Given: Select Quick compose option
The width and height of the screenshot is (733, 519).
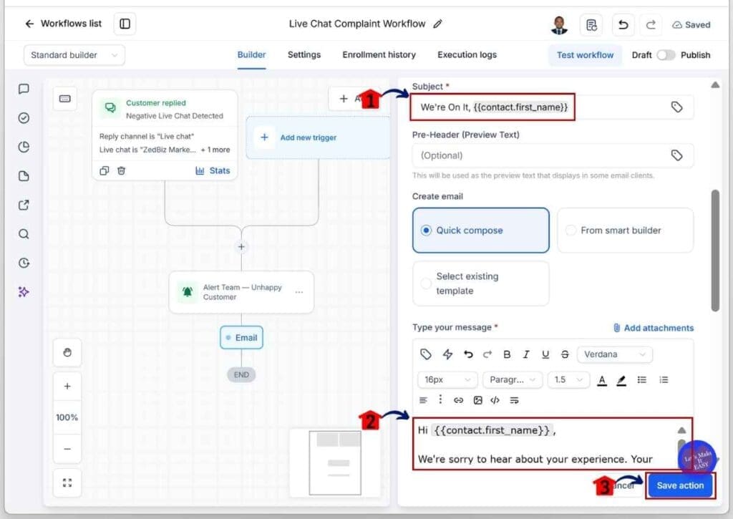Looking at the screenshot, I should coord(480,231).
